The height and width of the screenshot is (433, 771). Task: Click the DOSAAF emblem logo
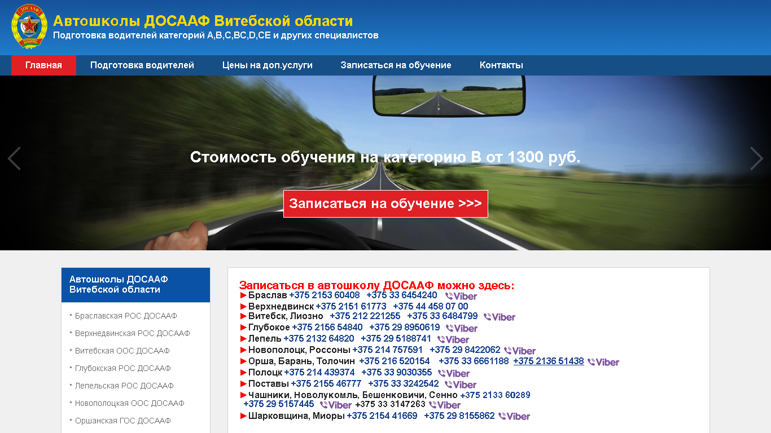(x=29, y=26)
